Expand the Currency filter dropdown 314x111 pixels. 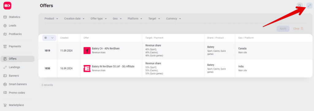click(174, 19)
